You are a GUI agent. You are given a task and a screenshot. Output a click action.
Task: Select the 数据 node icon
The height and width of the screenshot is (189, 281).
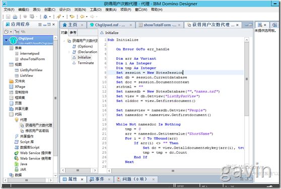11,175
